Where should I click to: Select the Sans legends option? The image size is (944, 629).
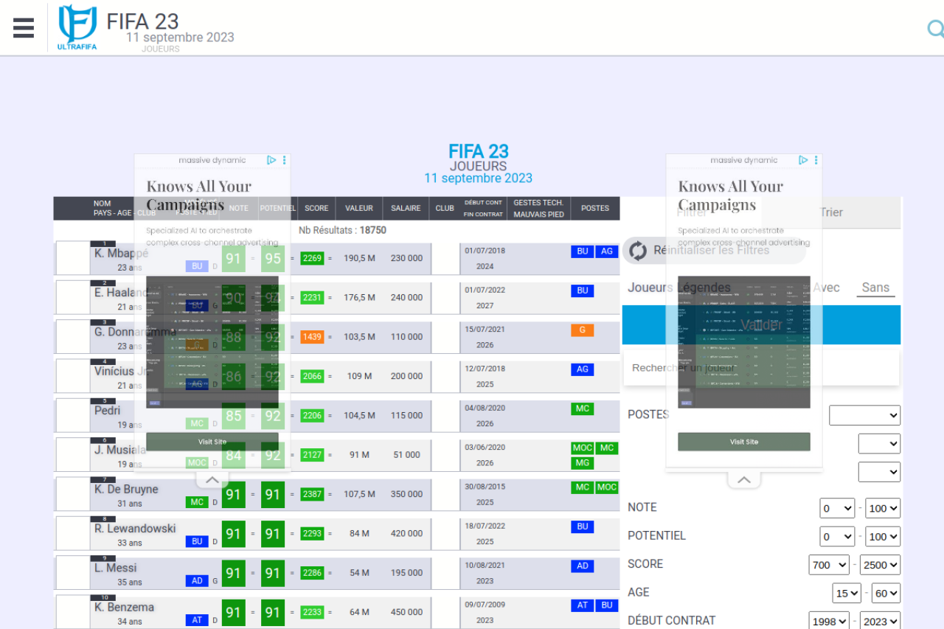tap(875, 288)
